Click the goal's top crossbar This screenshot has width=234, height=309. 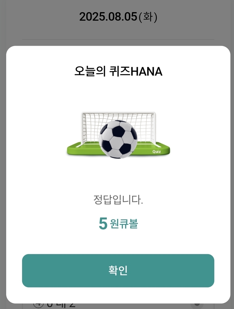pyautogui.click(x=118, y=113)
